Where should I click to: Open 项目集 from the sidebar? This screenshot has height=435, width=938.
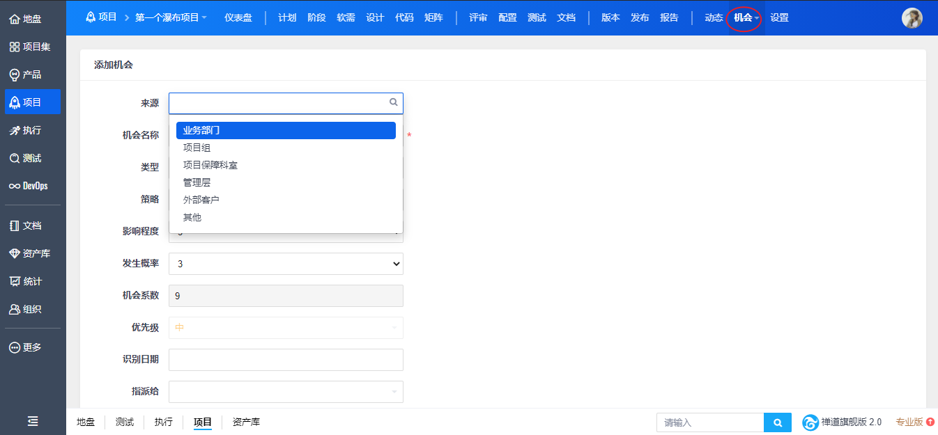[14, 47]
